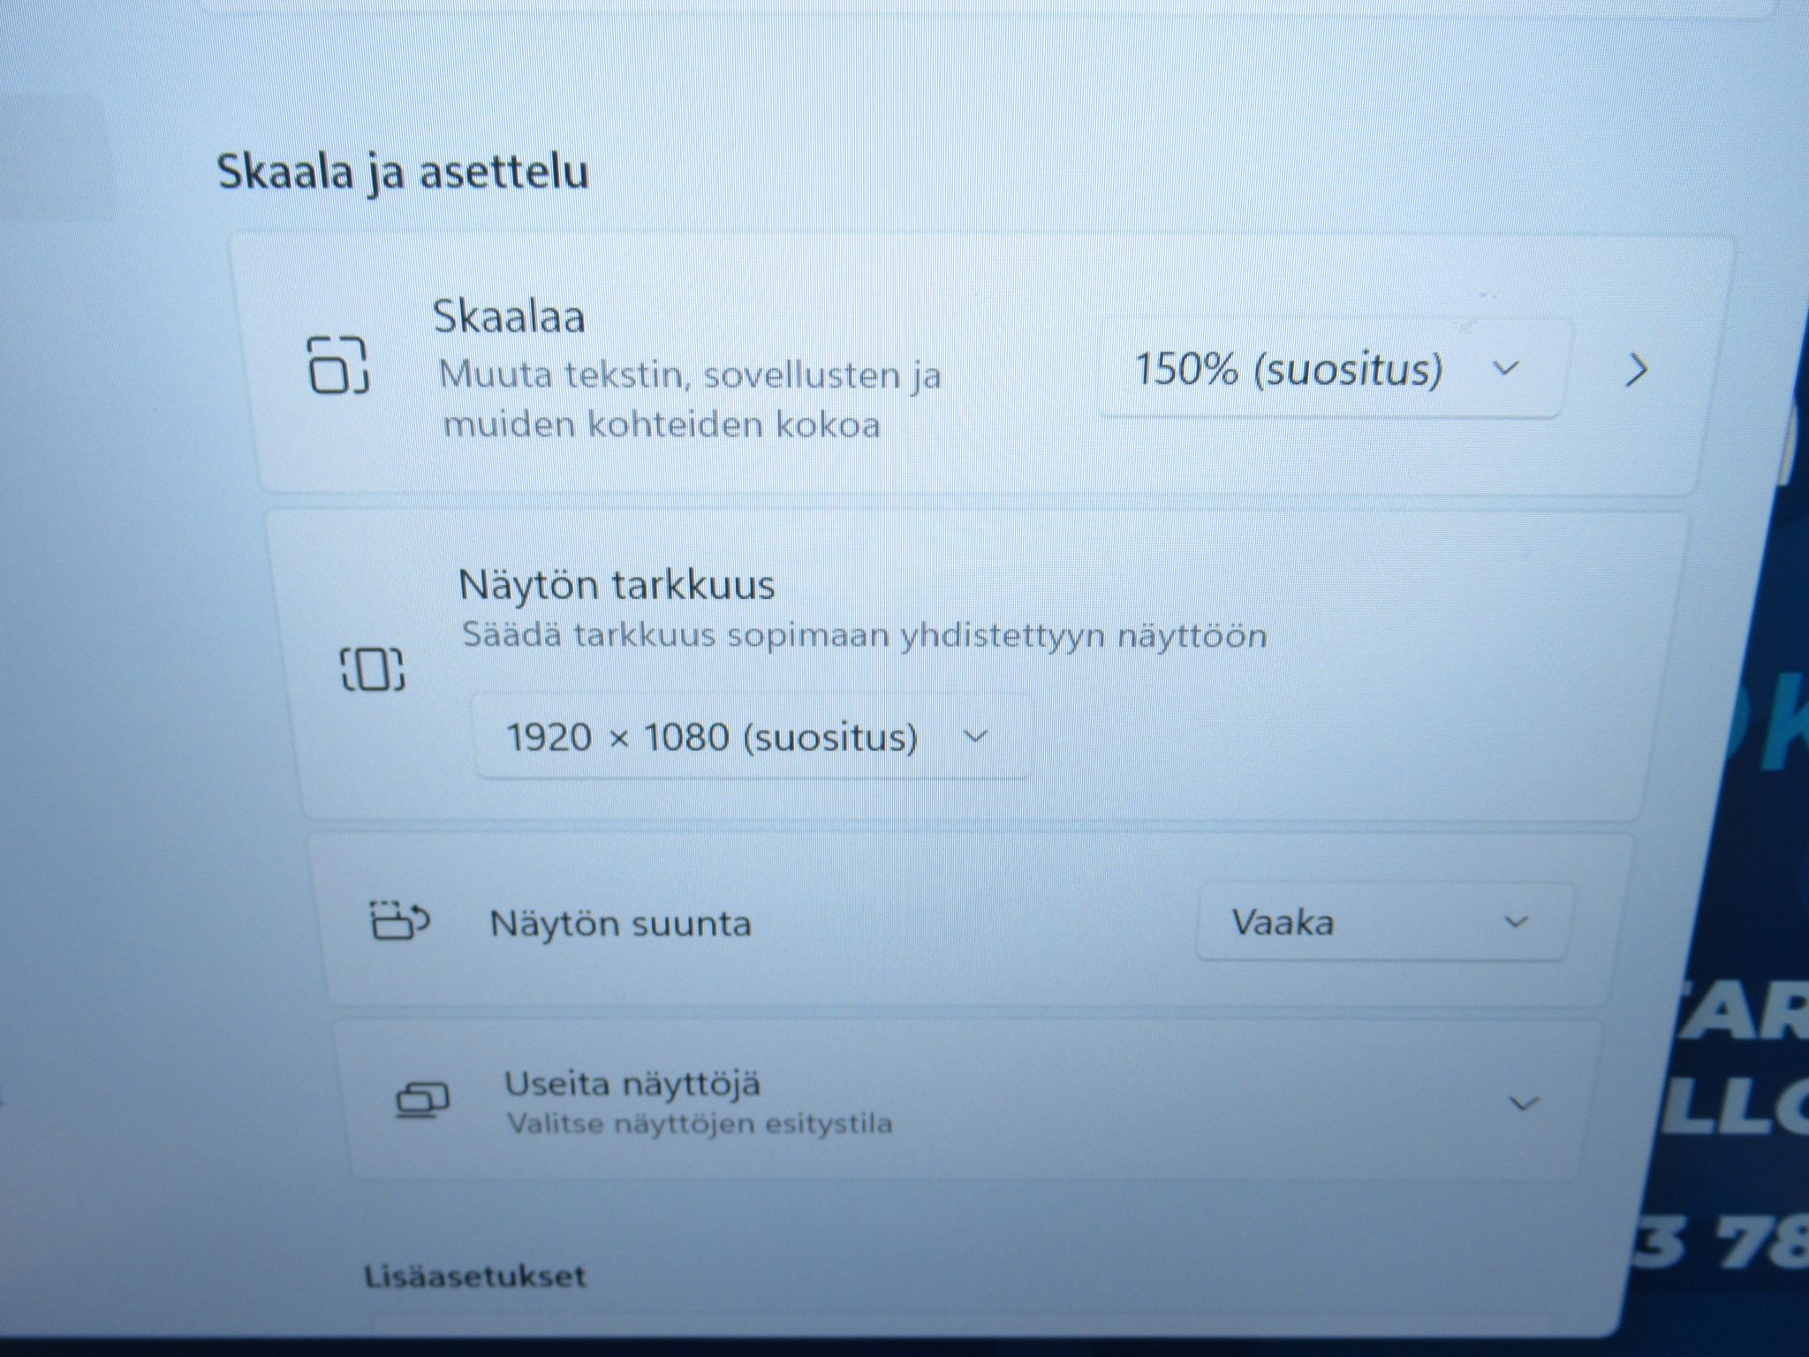Open advanced scaling via the right arrow
Image resolution: width=1809 pixels, height=1357 pixels.
coord(1637,370)
